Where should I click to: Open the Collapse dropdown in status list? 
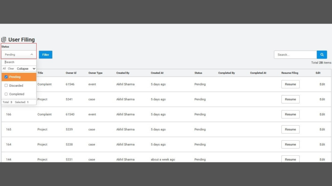pyautogui.click(x=26, y=69)
